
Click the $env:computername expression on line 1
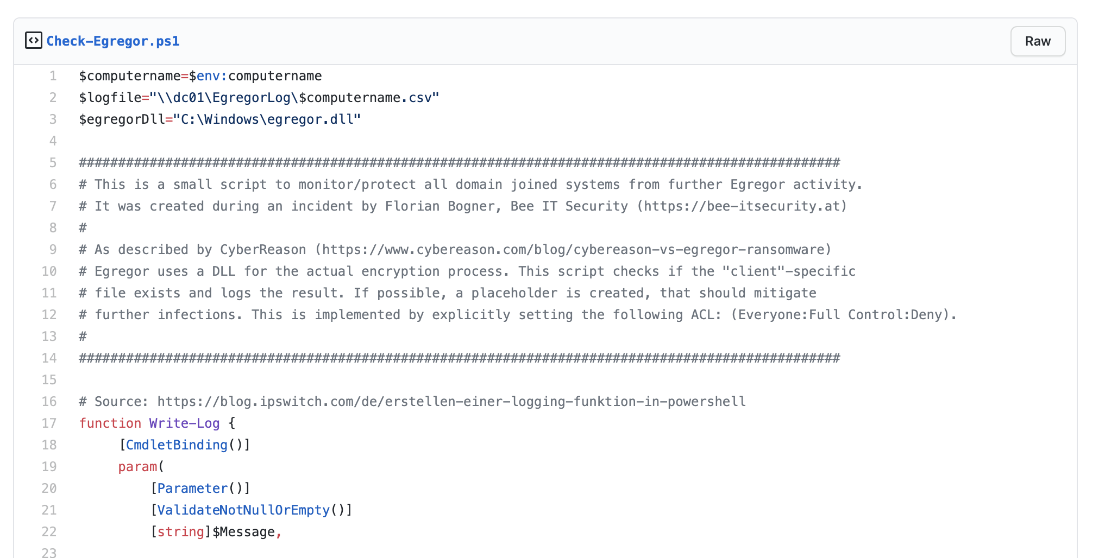click(x=255, y=76)
